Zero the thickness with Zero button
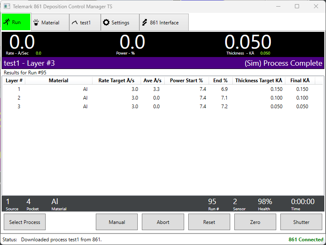The width and height of the screenshot is (326, 245). coord(255,222)
